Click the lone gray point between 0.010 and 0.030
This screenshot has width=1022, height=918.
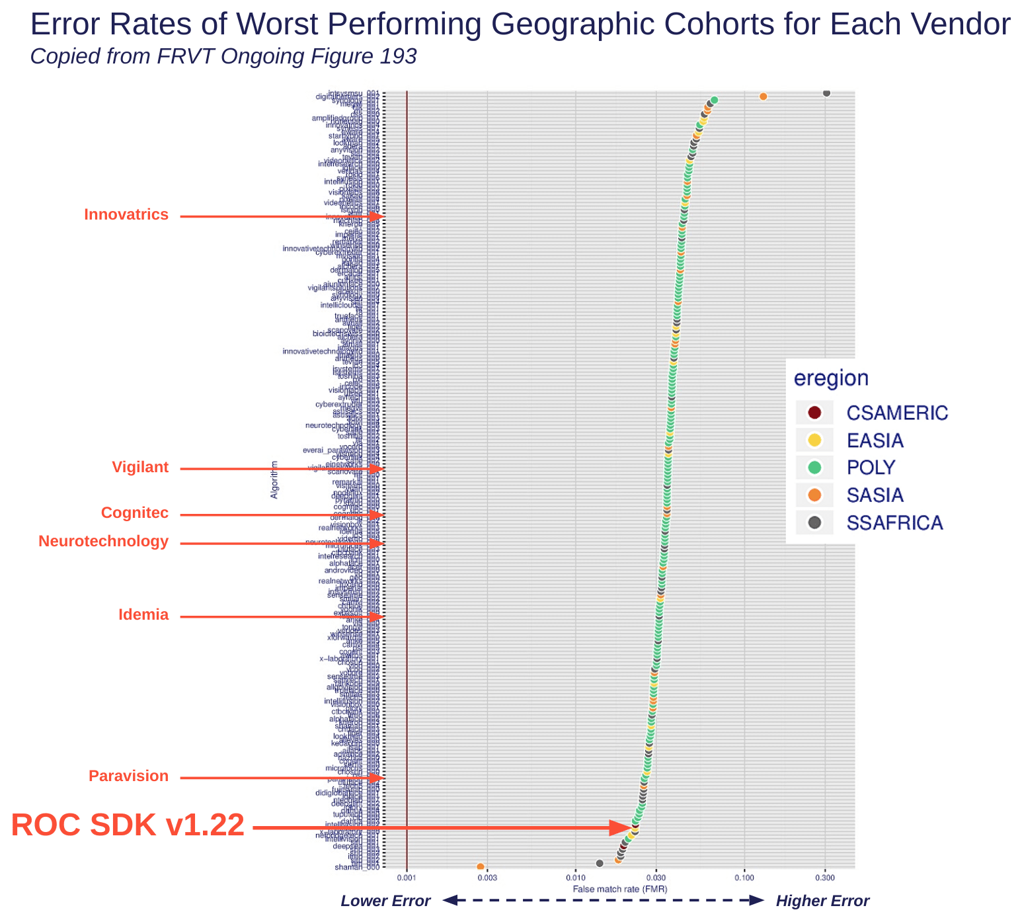tap(600, 863)
